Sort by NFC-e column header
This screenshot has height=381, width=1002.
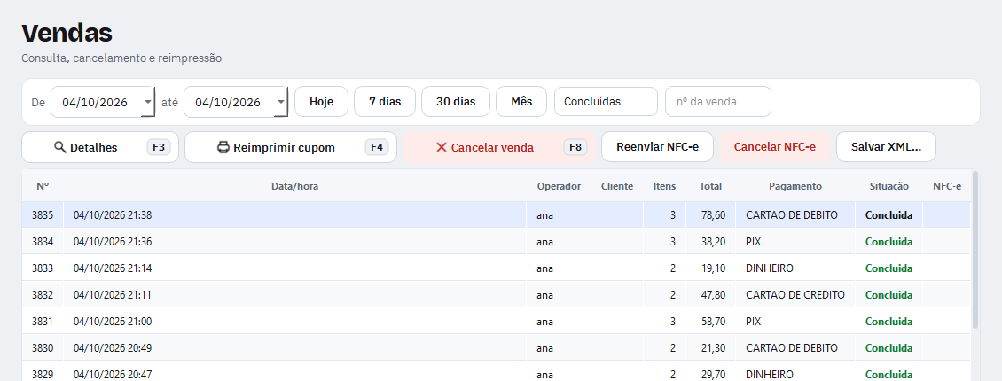click(x=946, y=186)
